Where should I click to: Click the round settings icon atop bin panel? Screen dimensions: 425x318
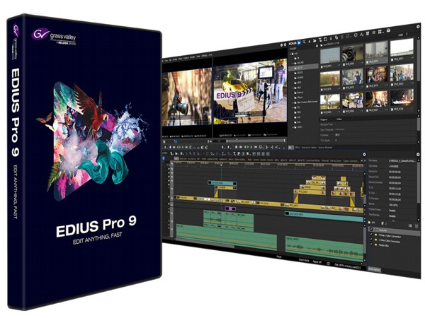coord(418,27)
